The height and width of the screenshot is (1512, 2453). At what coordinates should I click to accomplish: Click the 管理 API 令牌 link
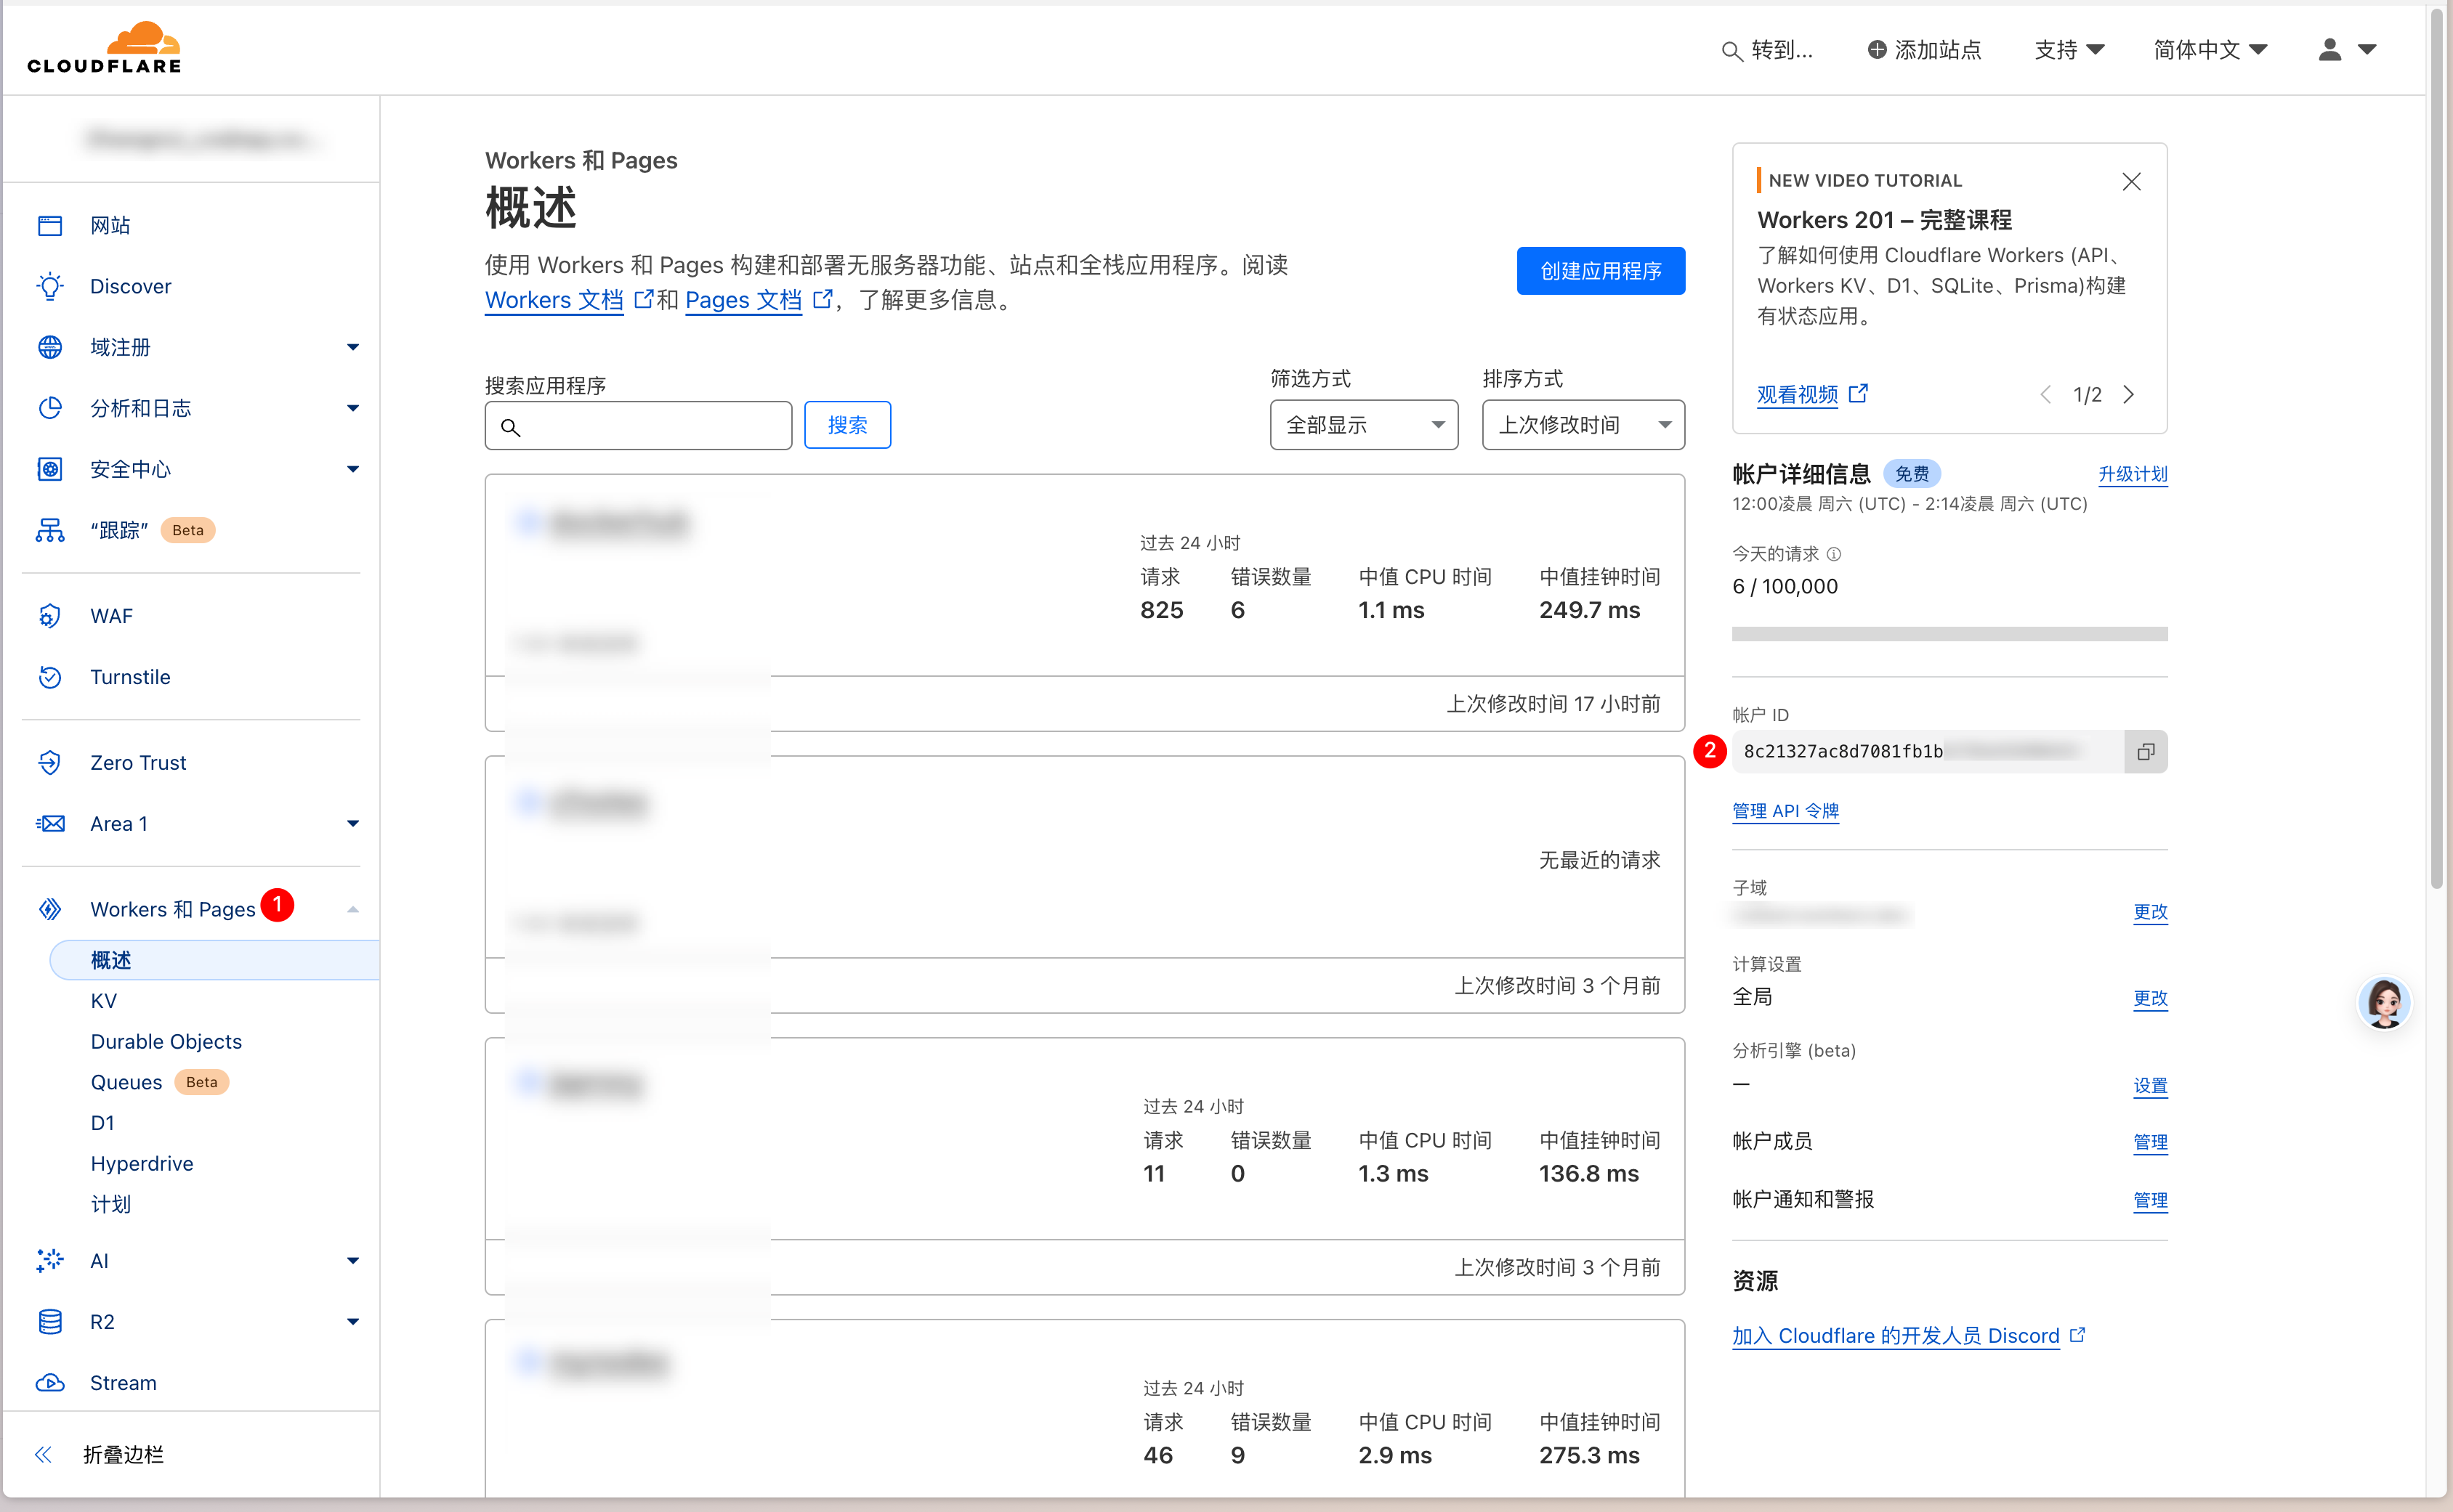click(x=1786, y=811)
